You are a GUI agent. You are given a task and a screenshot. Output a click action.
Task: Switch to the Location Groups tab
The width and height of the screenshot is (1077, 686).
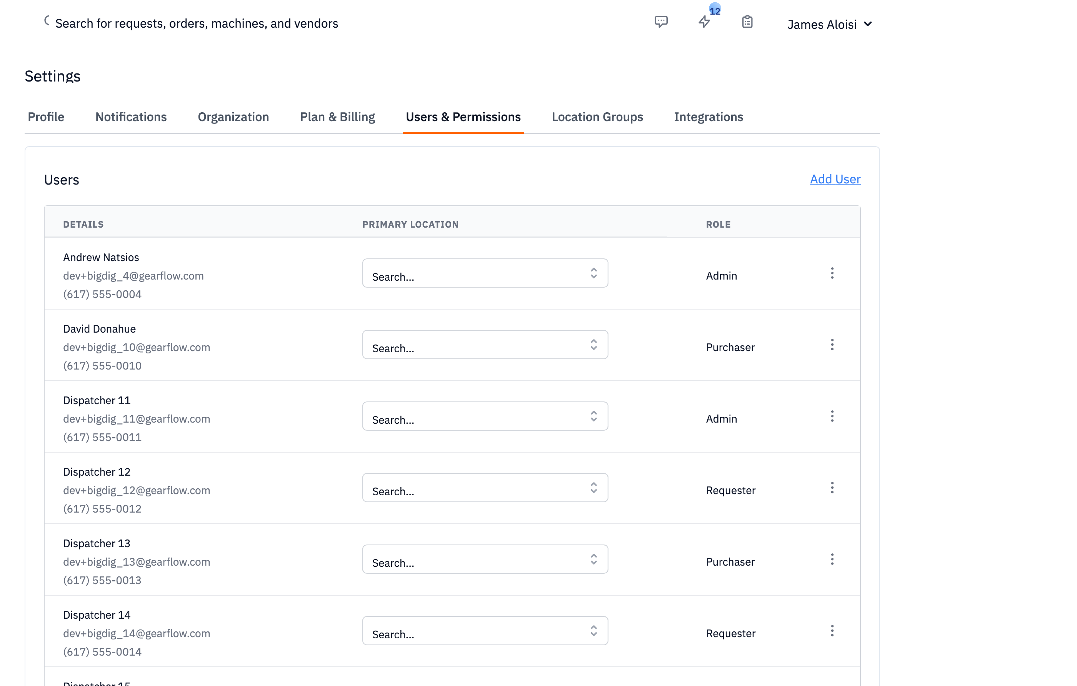pos(597,117)
